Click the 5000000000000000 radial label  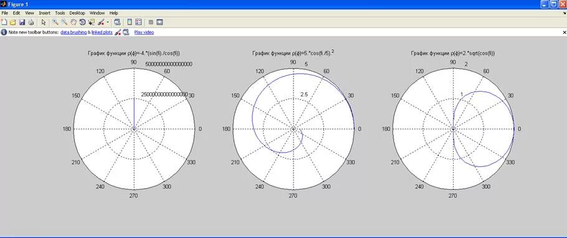coord(169,64)
